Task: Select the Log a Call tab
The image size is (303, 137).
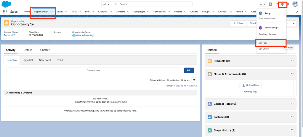Action: [28, 60]
